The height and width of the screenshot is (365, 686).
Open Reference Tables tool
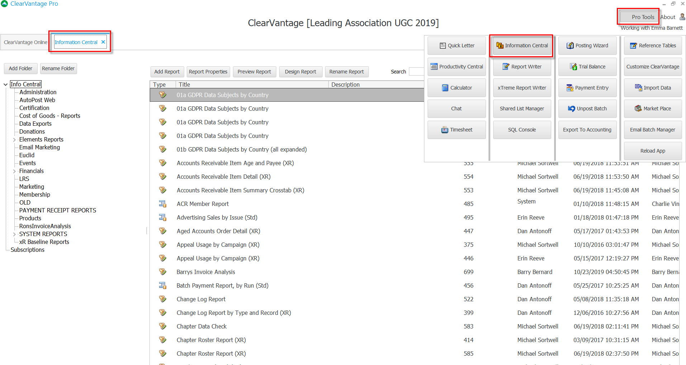tap(653, 45)
